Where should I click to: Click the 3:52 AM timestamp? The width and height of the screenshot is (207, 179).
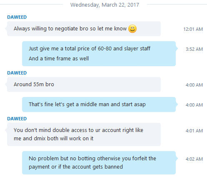(x=194, y=49)
